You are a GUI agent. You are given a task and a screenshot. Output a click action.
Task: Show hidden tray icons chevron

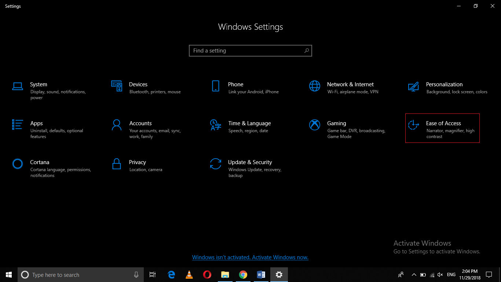point(414,275)
